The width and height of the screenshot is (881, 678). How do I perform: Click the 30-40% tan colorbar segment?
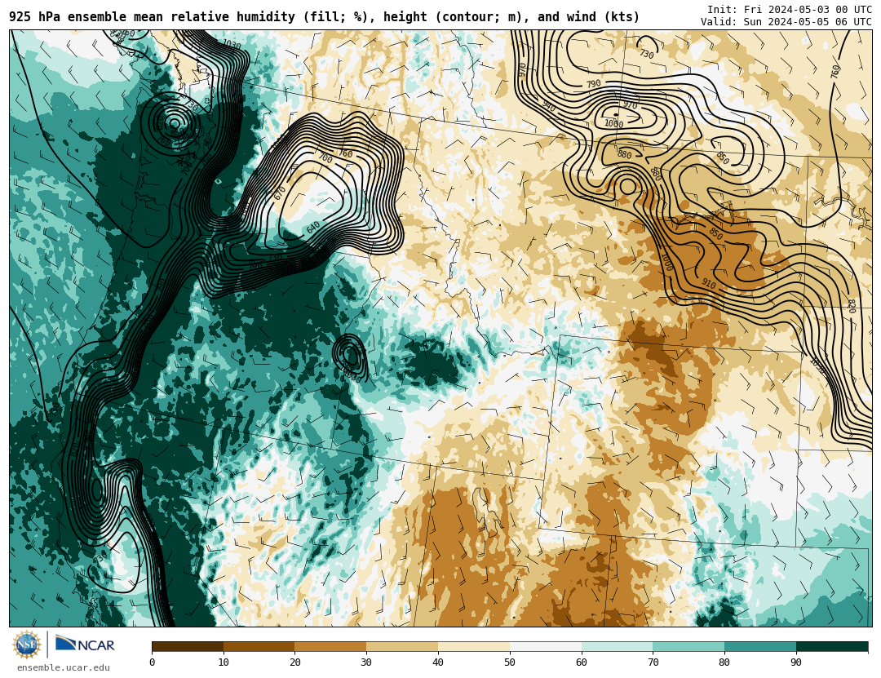coord(402,646)
